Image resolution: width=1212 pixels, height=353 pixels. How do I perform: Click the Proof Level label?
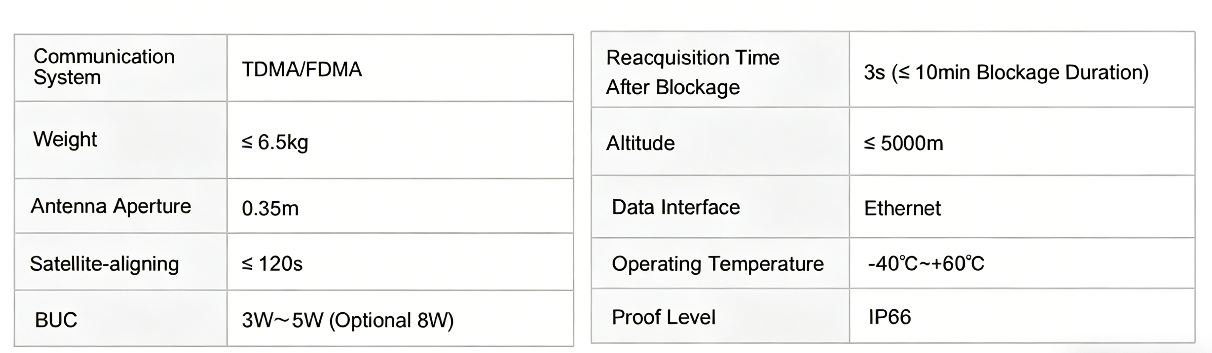[x=663, y=317]
